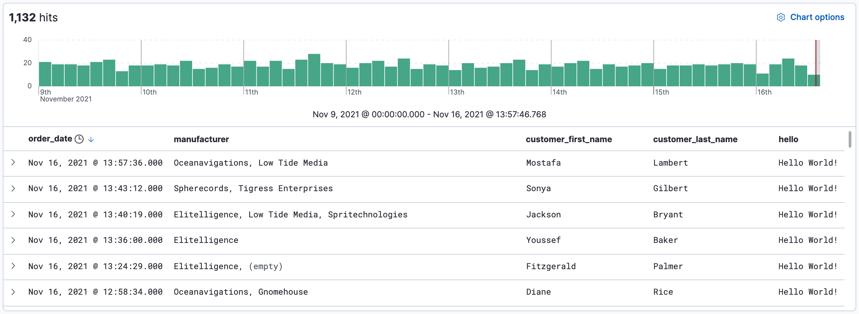The width and height of the screenshot is (859, 314).
Task: Click the blue descending sort arrow on order_date
Action: click(91, 139)
